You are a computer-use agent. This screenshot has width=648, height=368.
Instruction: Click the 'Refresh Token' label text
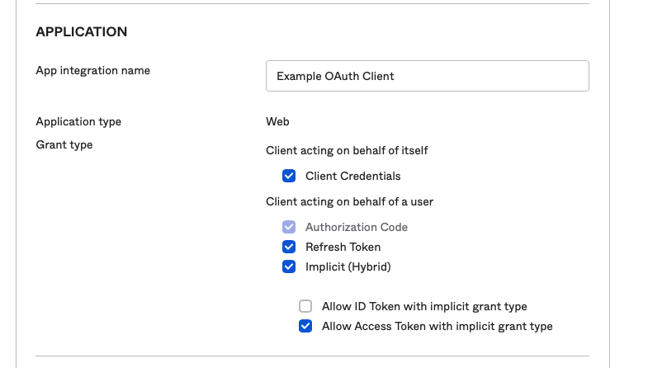click(343, 247)
